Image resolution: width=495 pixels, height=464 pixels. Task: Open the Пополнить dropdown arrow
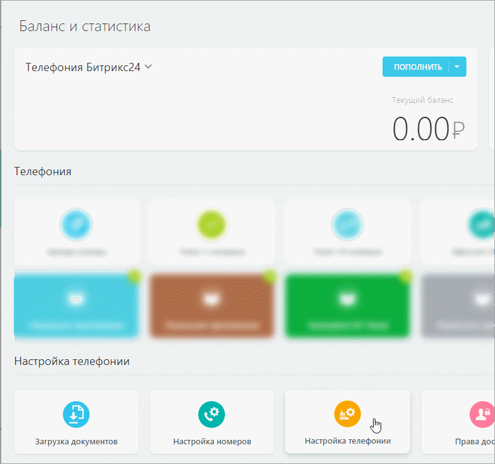pos(457,67)
